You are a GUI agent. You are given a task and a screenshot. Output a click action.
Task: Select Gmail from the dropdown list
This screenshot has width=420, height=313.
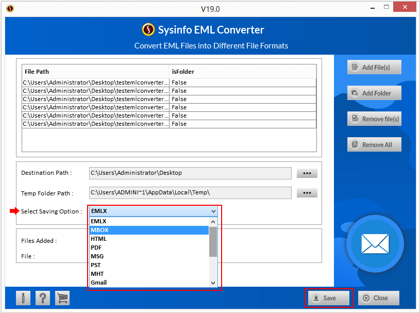[98, 283]
